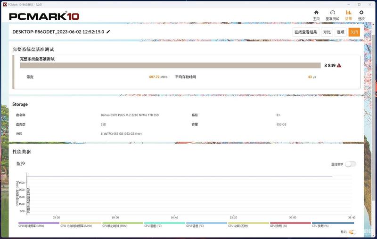Click the 平均存取时间 label
The width and height of the screenshot is (377, 239).
point(185,77)
